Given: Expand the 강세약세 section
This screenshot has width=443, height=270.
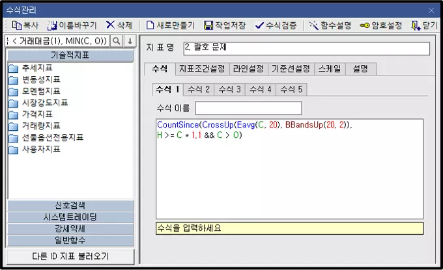Looking at the screenshot, I should click(70, 228).
